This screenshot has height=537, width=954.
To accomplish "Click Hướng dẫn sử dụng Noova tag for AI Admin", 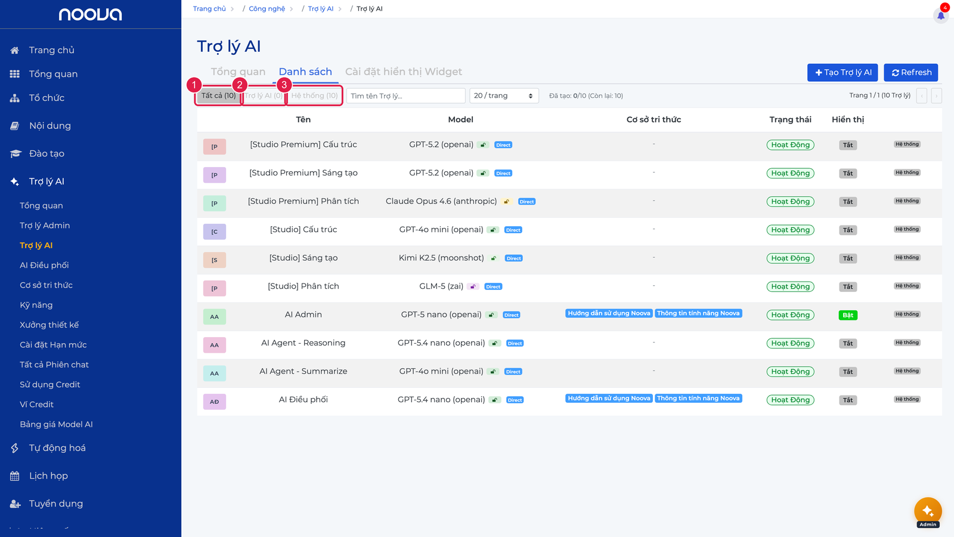I will tap(609, 313).
